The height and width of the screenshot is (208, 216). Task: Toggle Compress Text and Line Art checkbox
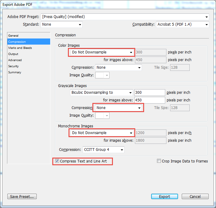[x=57, y=161]
